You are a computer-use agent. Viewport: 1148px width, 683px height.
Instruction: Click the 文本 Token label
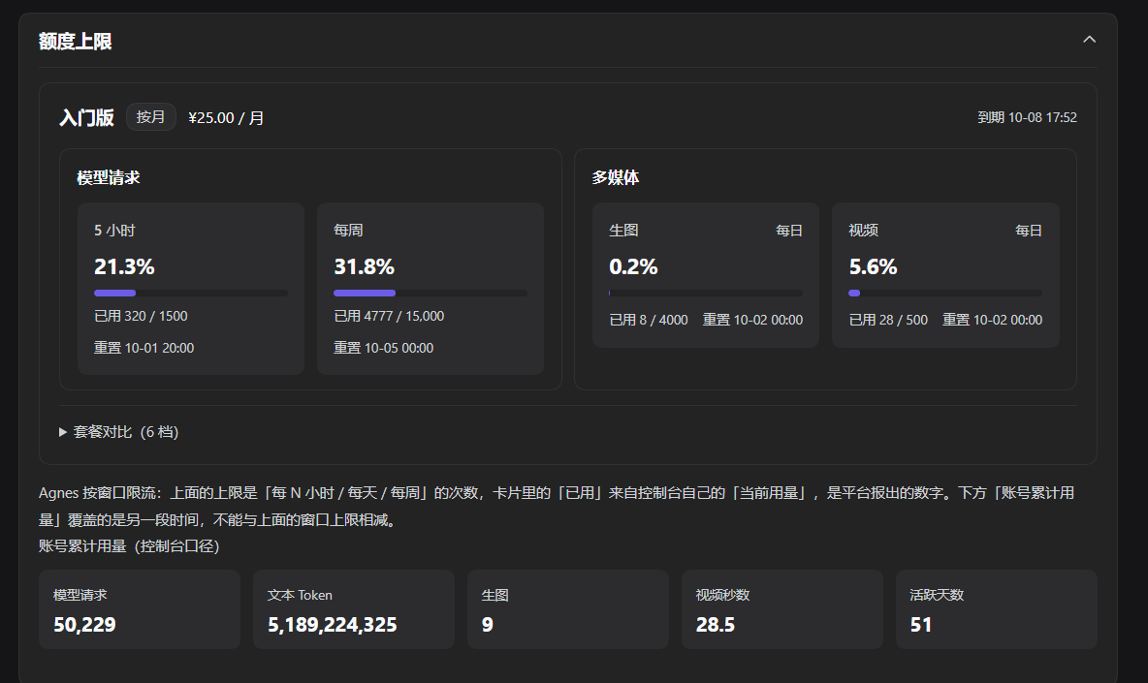point(301,595)
